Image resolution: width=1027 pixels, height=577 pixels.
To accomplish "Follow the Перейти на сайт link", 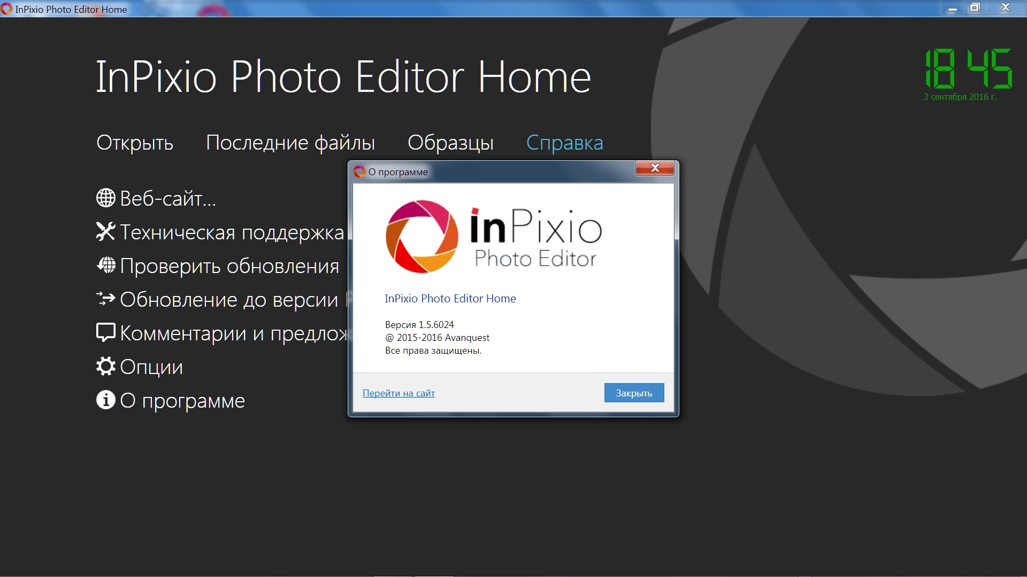I will click(398, 393).
